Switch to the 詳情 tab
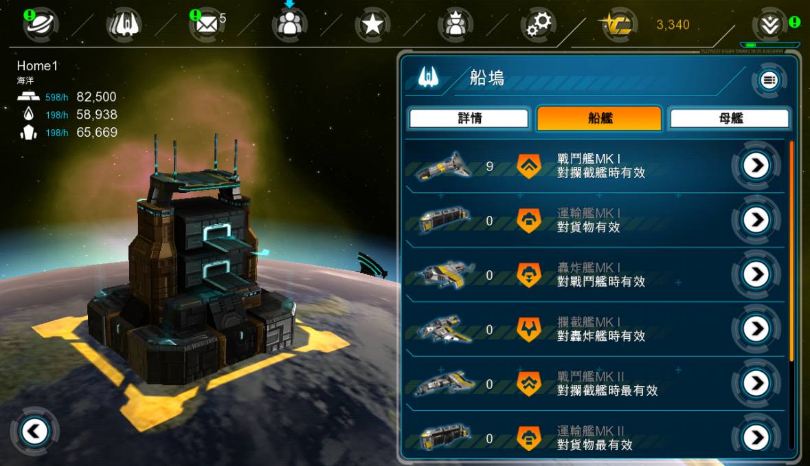Image resolution: width=810 pixels, height=466 pixels. (469, 118)
